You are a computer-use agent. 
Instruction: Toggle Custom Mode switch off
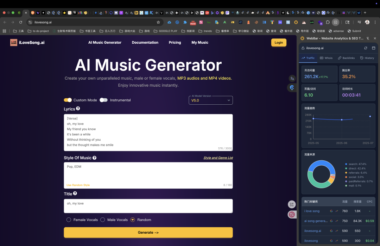click(68, 100)
